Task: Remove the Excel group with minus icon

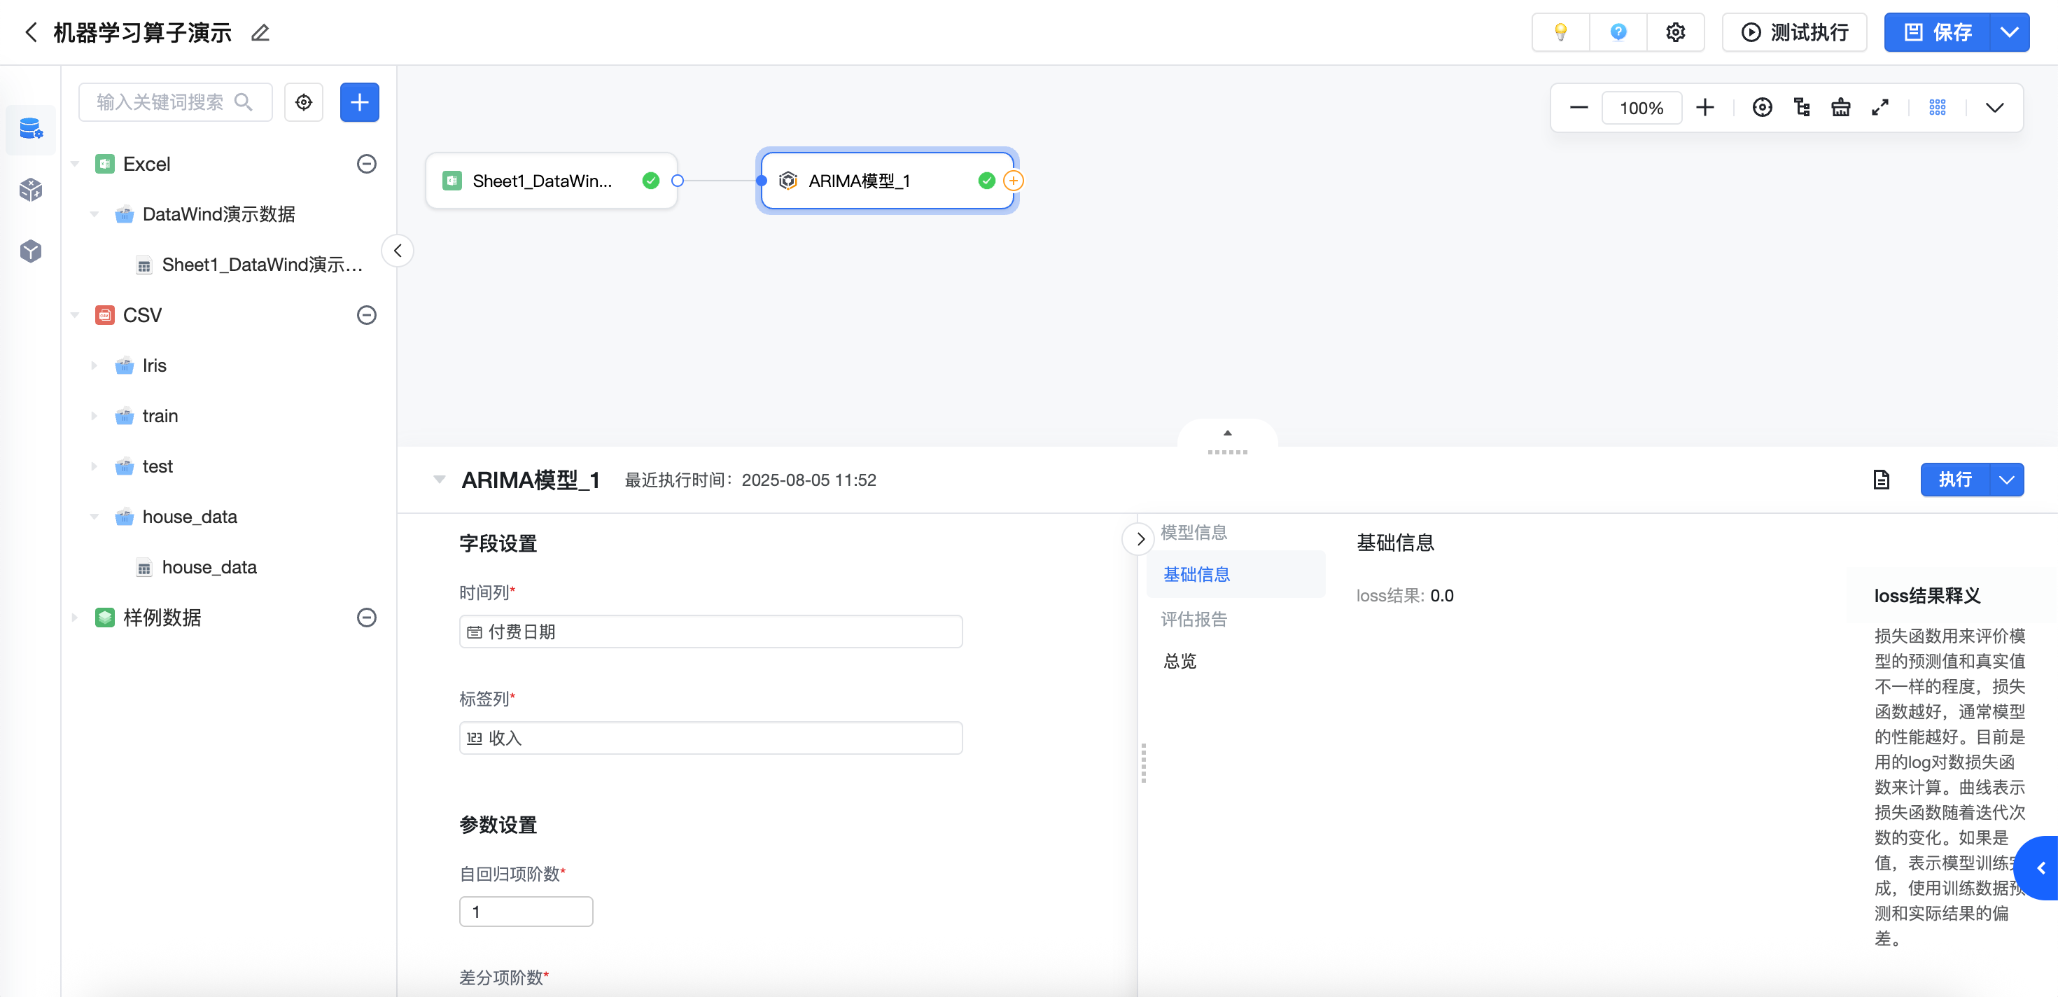Action: coord(367,164)
